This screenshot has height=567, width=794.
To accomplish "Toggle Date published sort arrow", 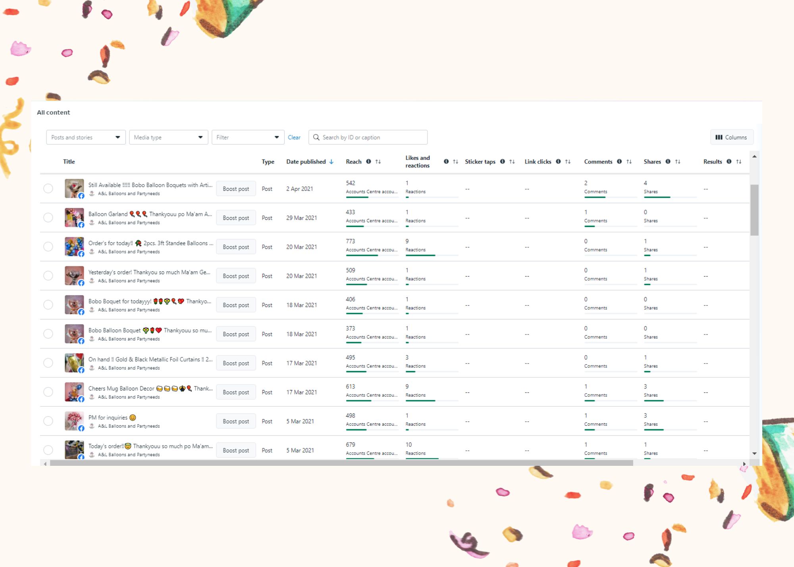I will [331, 161].
